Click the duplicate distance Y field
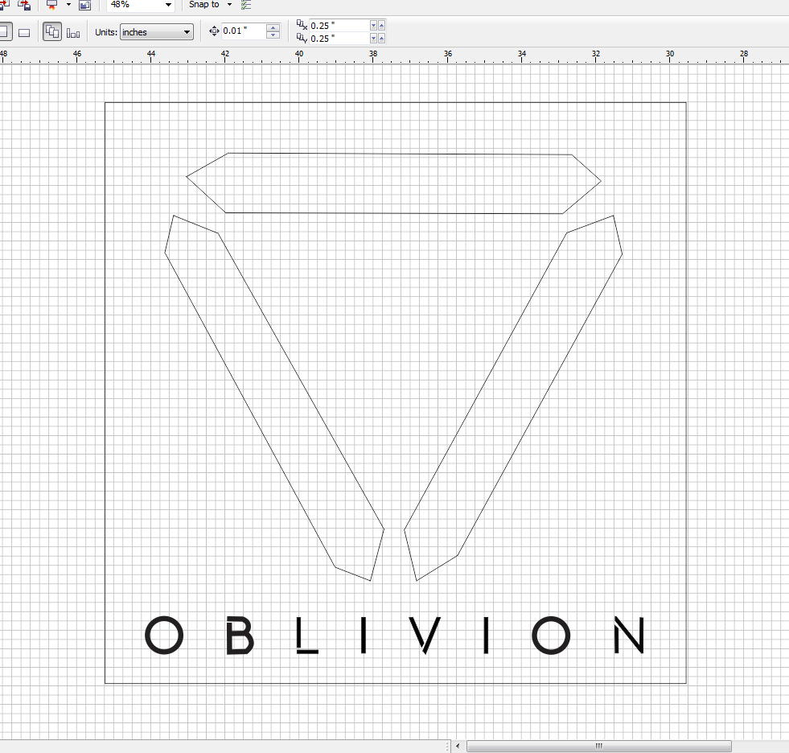Screen dimensions: 789x753 (338, 38)
